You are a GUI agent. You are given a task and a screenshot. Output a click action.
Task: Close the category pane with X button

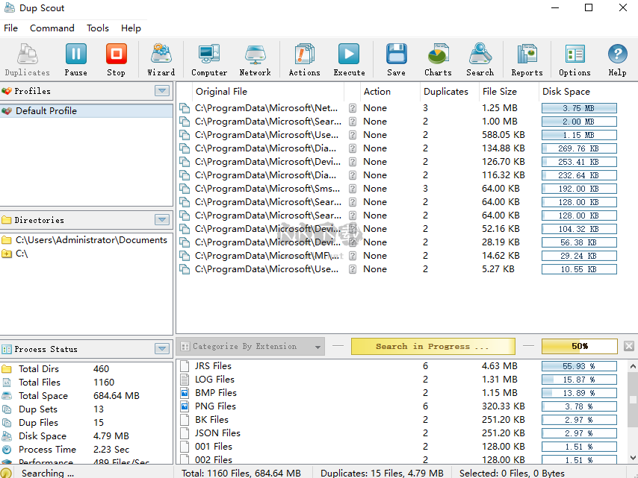point(629,347)
